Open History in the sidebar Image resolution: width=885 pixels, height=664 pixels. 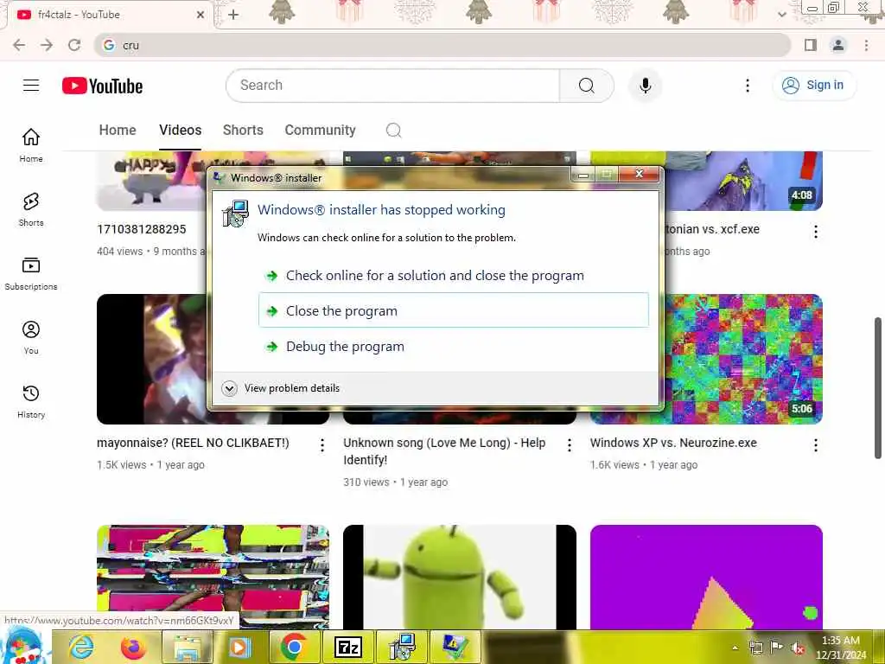click(31, 401)
